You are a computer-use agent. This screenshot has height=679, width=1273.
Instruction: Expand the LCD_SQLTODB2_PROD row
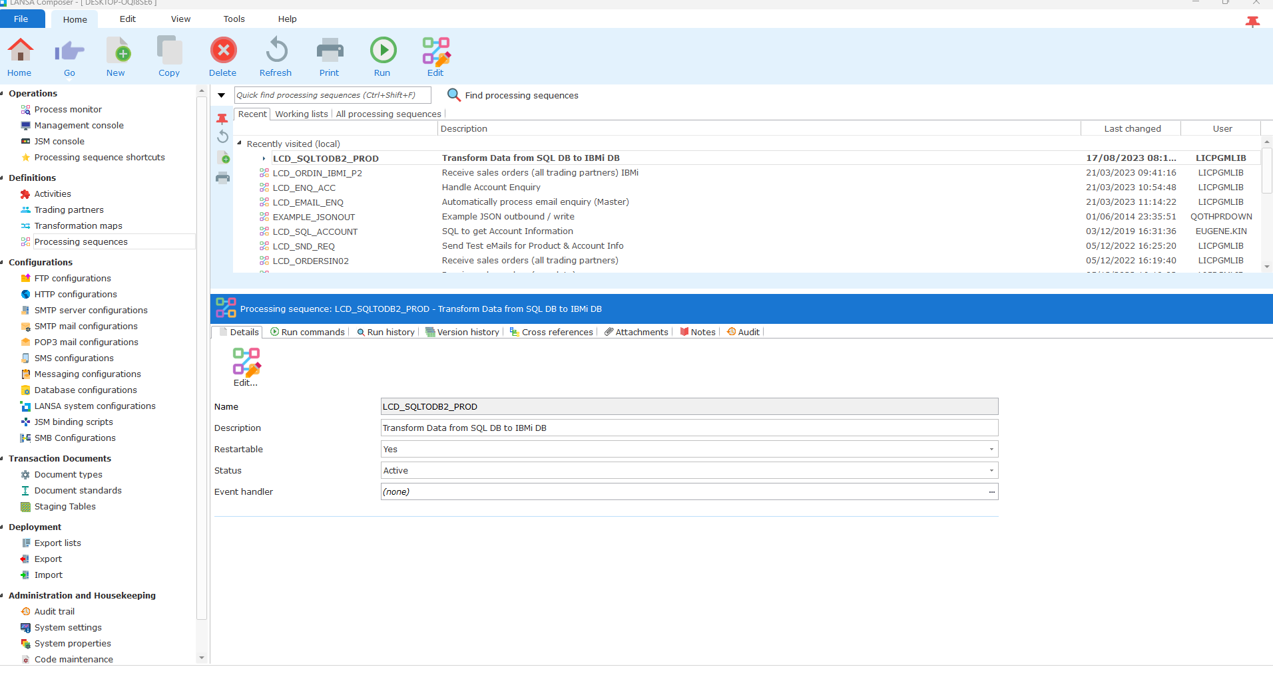[264, 158]
